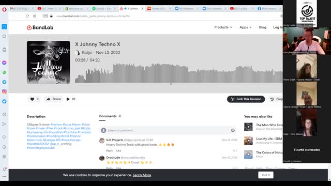Open SJK Projects commenter profile
Screen dimensions: 331x186
coord(115,140)
